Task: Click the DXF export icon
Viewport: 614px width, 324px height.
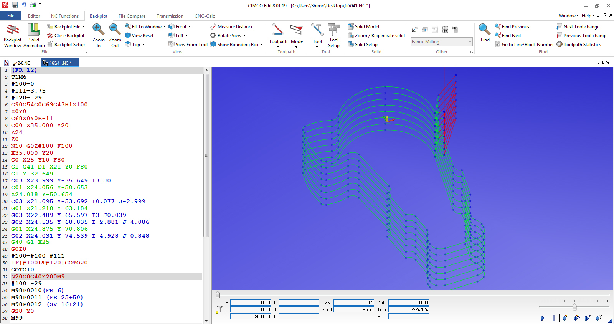Action: (x=454, y=30)
